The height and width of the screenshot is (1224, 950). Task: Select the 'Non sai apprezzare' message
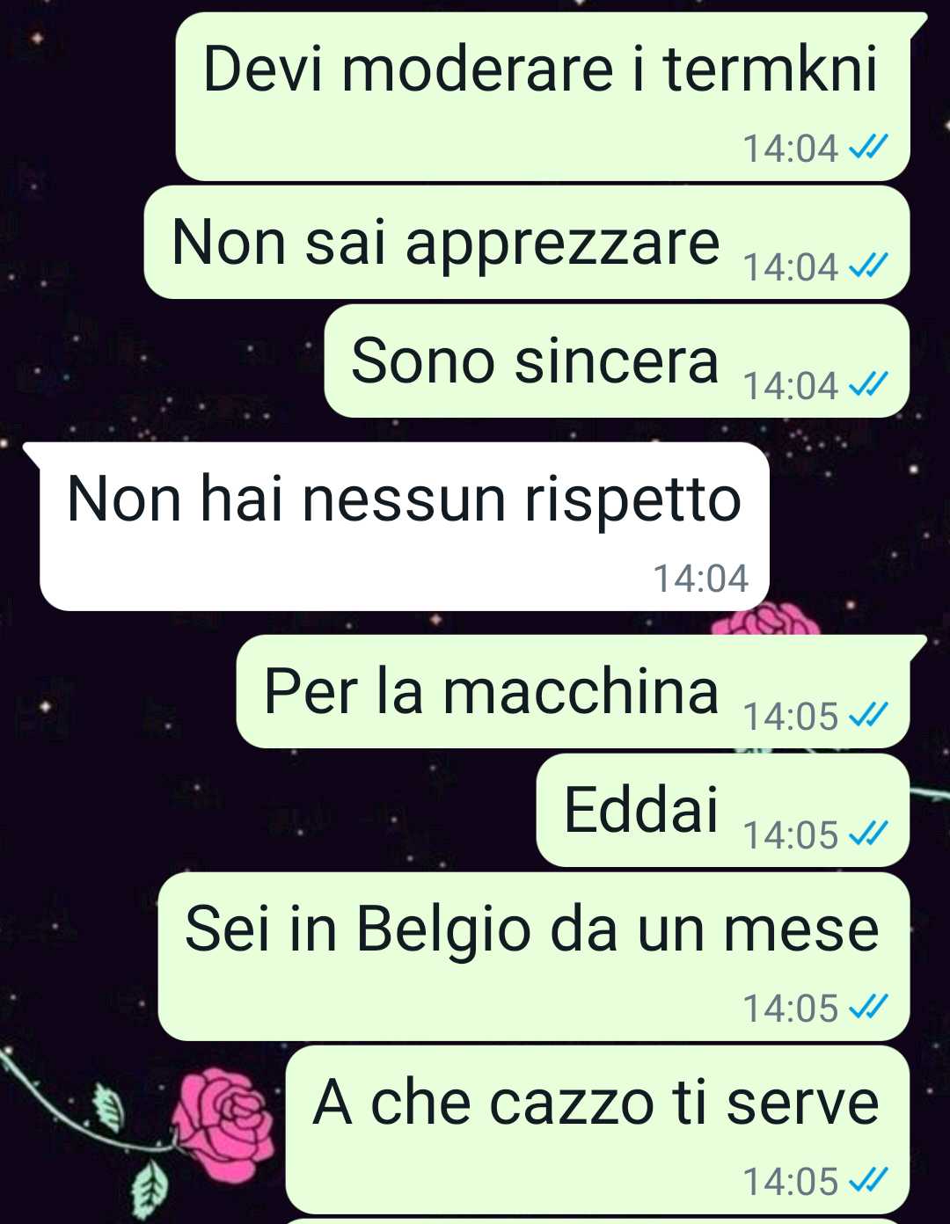(527, 242)
